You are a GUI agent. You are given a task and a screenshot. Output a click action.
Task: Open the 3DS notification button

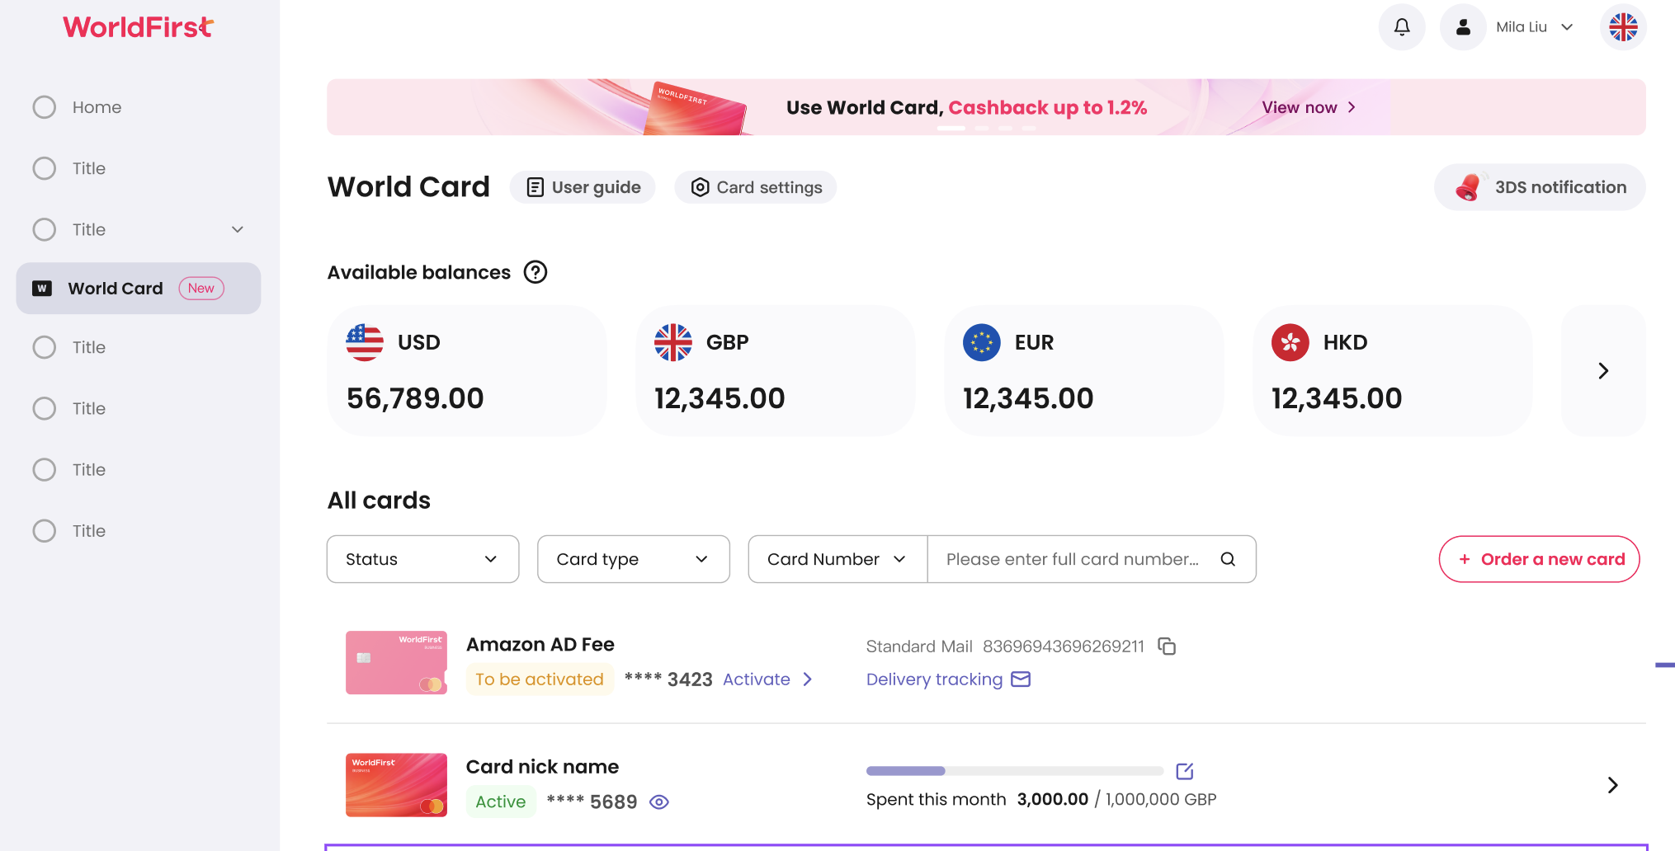[1540, 187]
